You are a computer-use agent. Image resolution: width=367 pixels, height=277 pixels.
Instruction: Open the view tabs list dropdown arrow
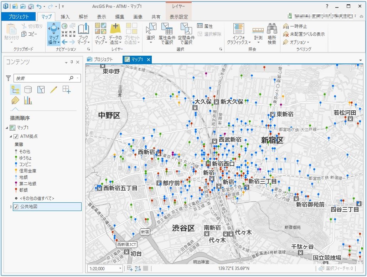click(360, 60)
